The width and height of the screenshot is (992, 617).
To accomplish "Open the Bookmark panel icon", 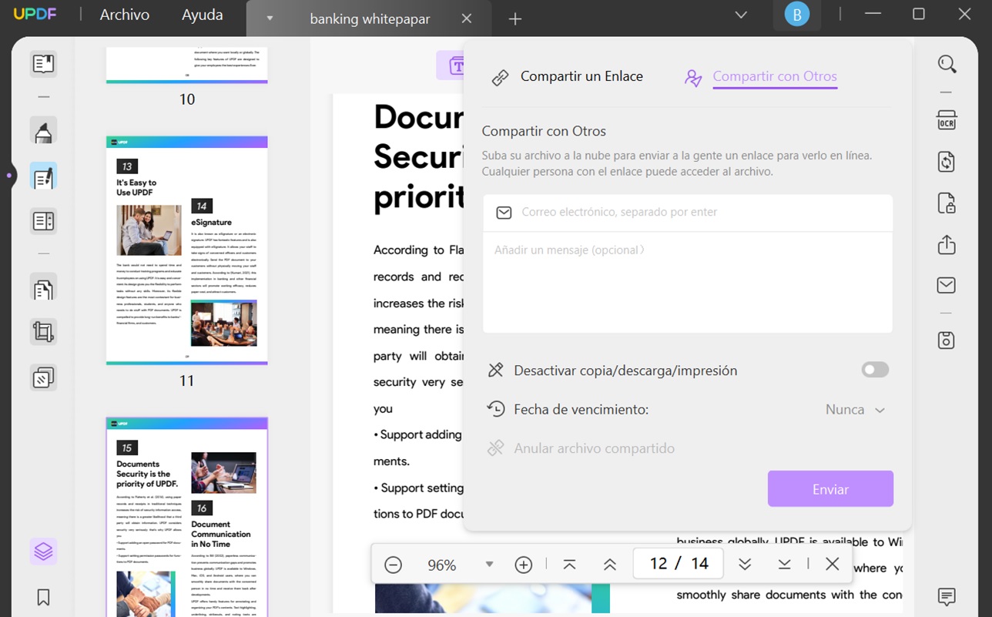I will pyautogui.click(x=43, y=597).
